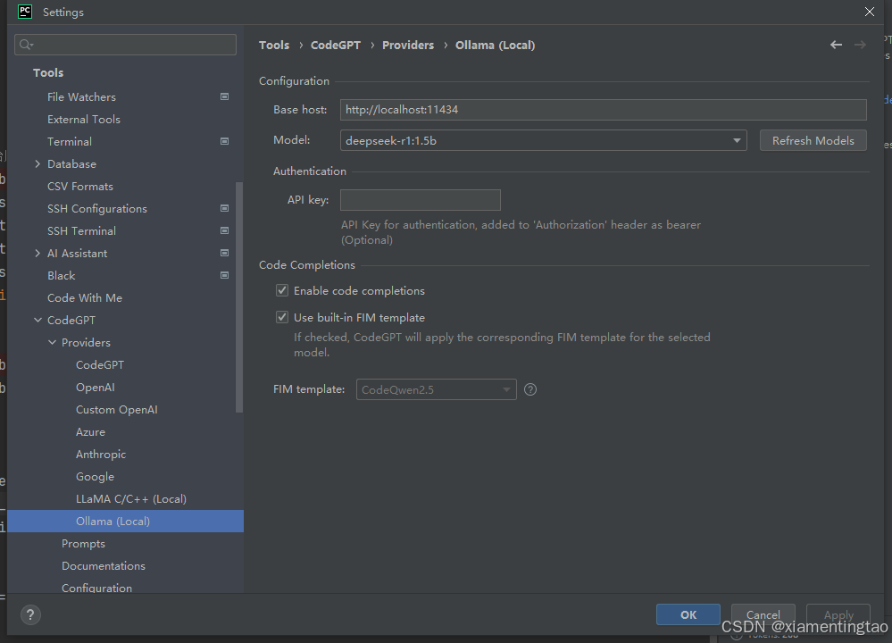
Task: Expand the AI Assistant tree node
Action: point(38,254)
